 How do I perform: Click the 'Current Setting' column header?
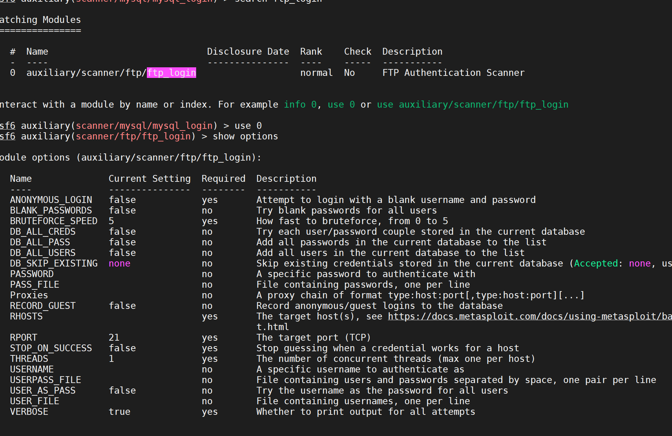[x=150, y=179]
